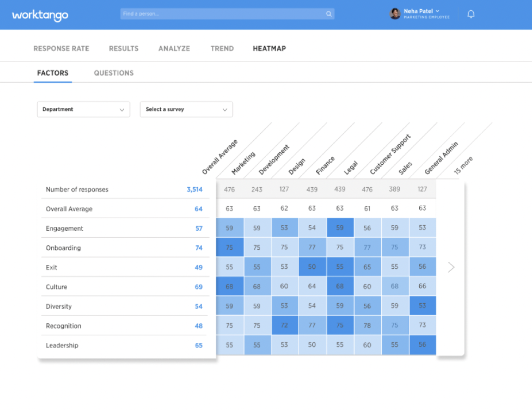Open the TREND section
The height and width of the screenshot is (410, 532).
point(222,49)
